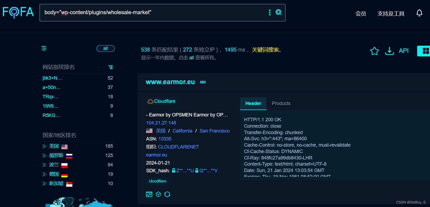Switch to grid view layout
Screen dimensions: 430x207
click(x=425, y=51)
